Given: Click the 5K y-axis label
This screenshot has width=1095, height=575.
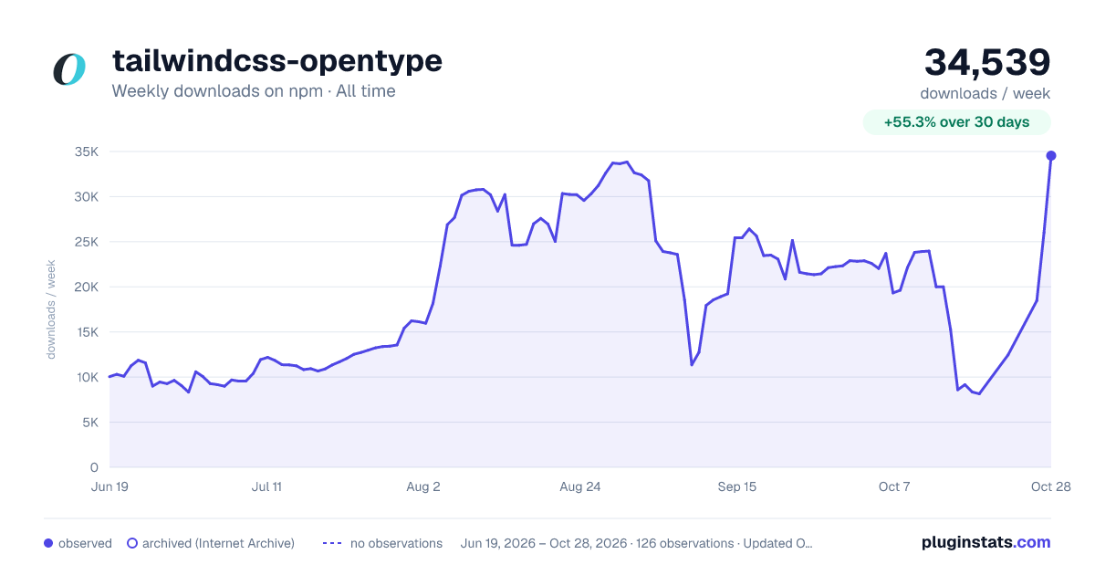Looking at the screenshot, I should click(x=89, y=423).
